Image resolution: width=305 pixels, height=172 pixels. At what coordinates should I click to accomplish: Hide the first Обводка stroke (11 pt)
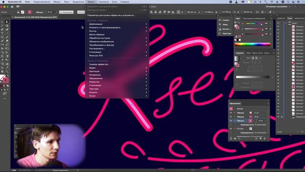click(231, 113)
